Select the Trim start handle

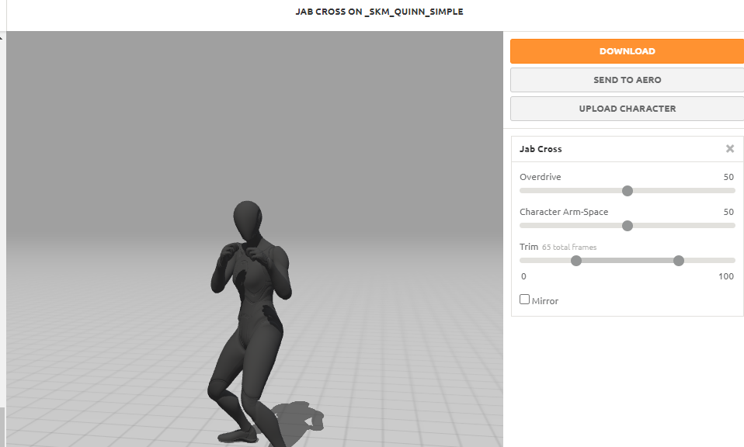pos(576,261)
